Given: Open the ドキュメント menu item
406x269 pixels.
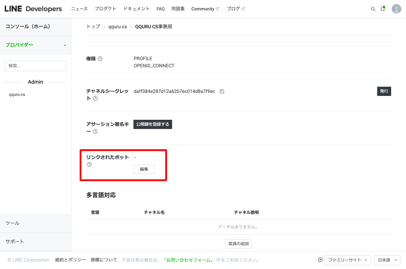Looking at the screenshot, I should 136,9.
